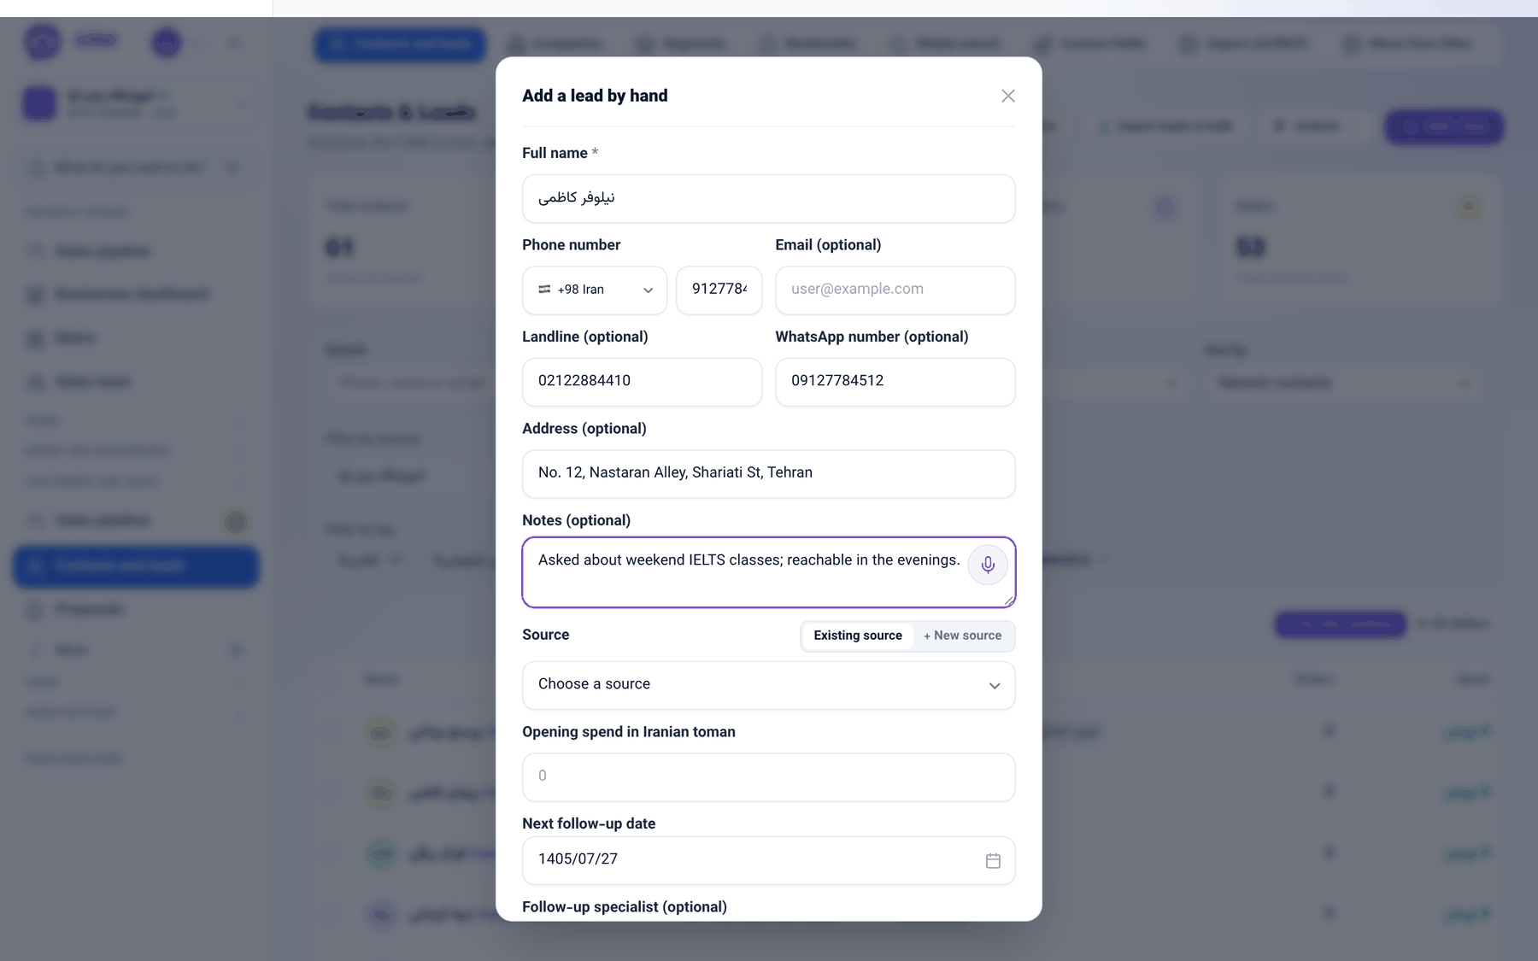Click the Iran flag icon in country selector
The image size is (1538, 961).
tap(544, 290)
